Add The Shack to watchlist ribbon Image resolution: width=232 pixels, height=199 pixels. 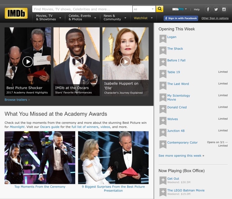point(163,50)
